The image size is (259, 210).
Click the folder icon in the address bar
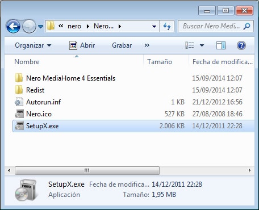(x=51, y=26)
